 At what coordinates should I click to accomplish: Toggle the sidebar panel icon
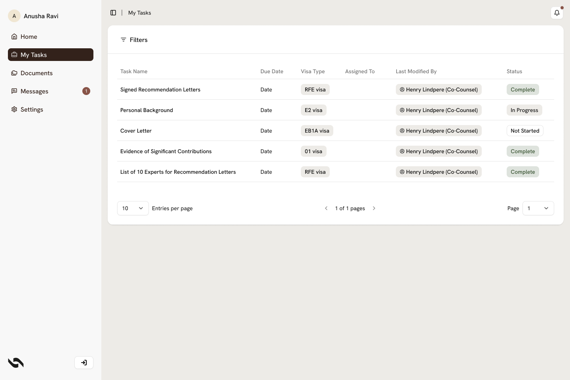[x=113, y=13]
